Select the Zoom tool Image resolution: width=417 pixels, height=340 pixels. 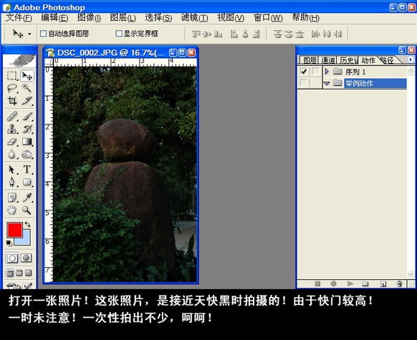27,210
